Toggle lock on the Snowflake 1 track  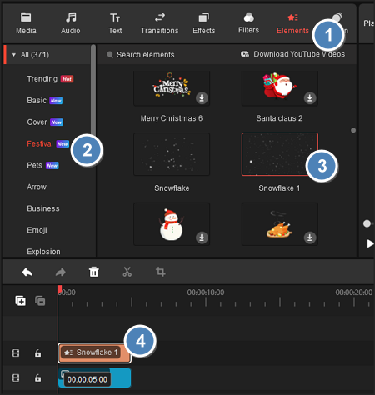click(x=37, y=353)
